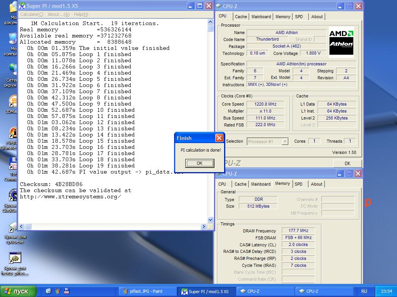The image size is (397, 297).
Task: Open 3DMark desktop icon
Action: 12,104
